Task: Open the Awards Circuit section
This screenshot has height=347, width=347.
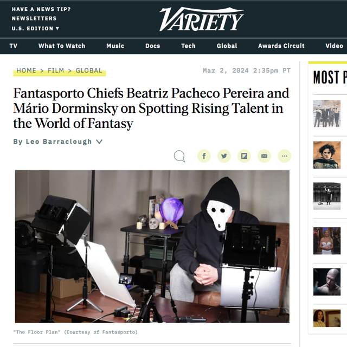Action: (281, 46)
